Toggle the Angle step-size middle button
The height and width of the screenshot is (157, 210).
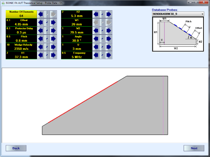pyautogui.click(x=102, y=39)
